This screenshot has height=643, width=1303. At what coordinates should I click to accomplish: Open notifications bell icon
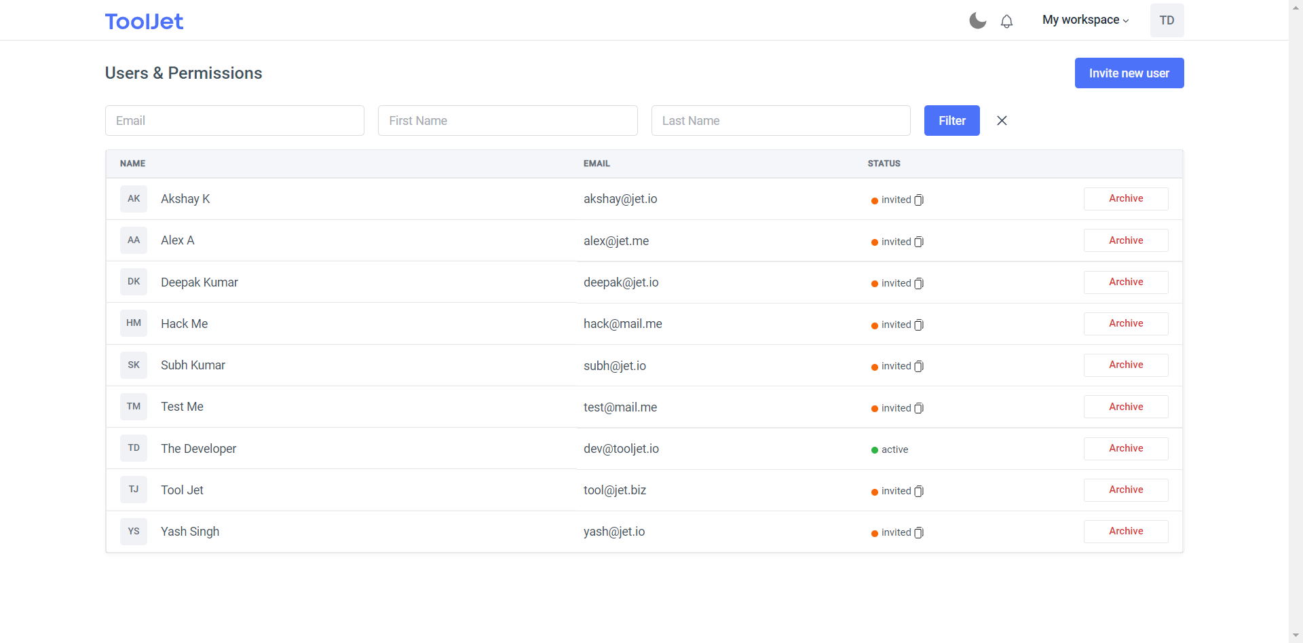point(1006,21)
